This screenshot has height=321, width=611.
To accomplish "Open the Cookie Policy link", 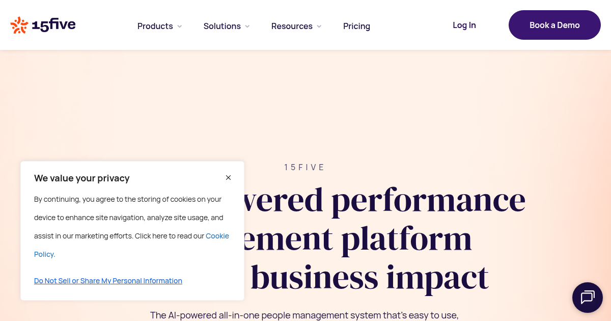I will pyautogui.click(x=217, y=236).
